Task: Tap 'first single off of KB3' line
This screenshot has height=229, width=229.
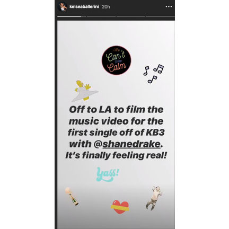Action: [x=116, y=133]
